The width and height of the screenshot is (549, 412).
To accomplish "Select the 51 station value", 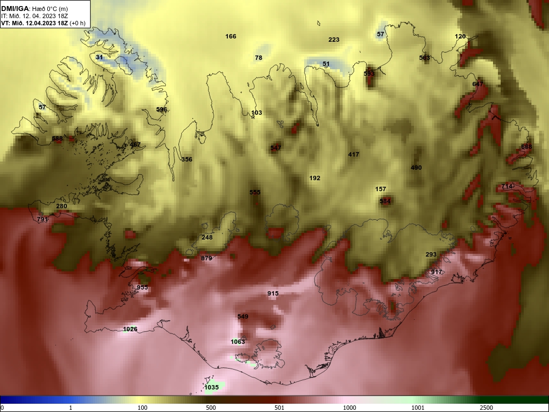I will (326, 64).
